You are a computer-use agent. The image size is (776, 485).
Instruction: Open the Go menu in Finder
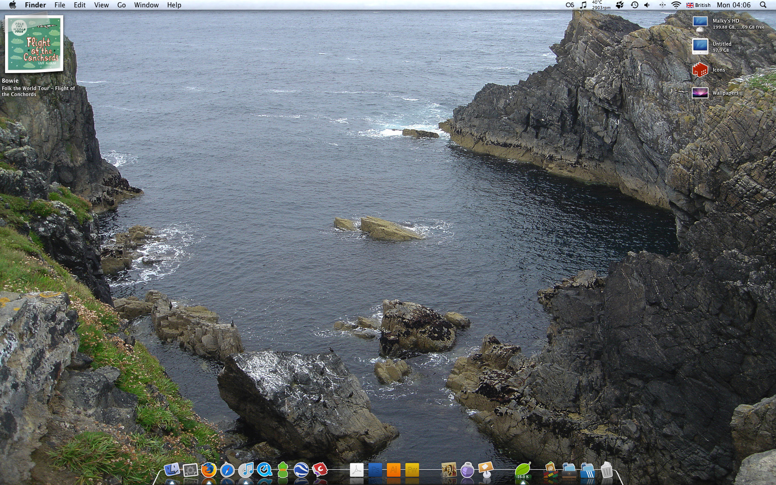tap(121, 5)
